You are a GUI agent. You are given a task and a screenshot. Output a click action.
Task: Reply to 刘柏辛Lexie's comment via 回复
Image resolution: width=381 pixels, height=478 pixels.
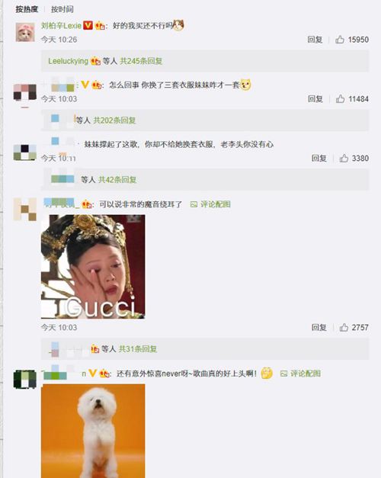tap(315, 40)
